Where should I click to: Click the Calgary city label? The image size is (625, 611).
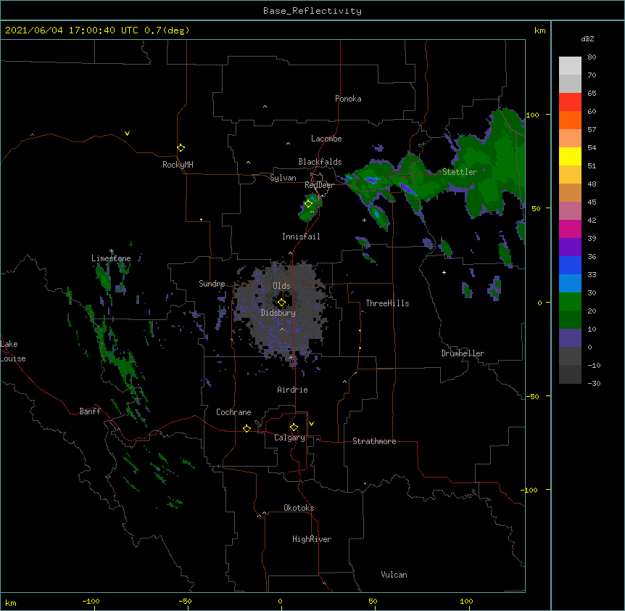[289, 438]
